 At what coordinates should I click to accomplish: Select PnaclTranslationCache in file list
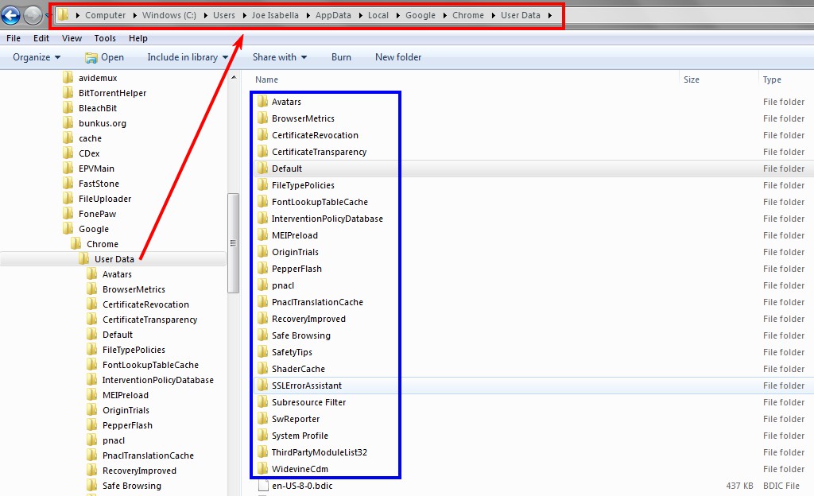tap(317, 302)
